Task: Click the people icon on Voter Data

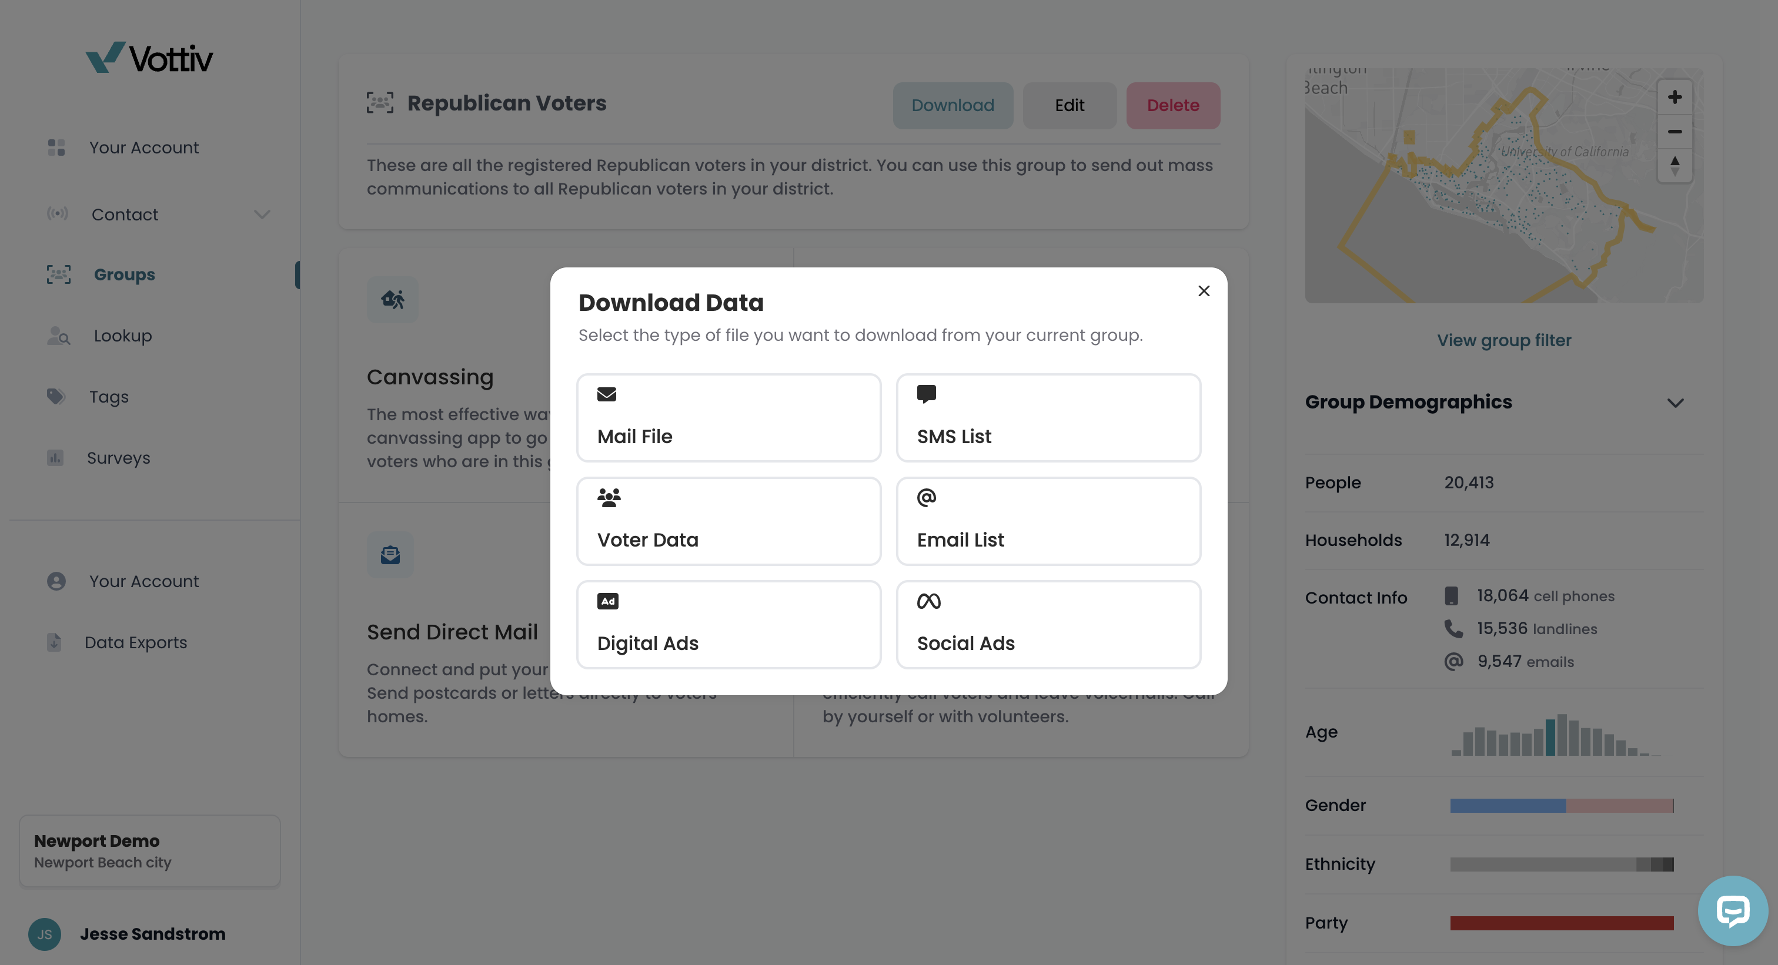Action: [609, 497]
